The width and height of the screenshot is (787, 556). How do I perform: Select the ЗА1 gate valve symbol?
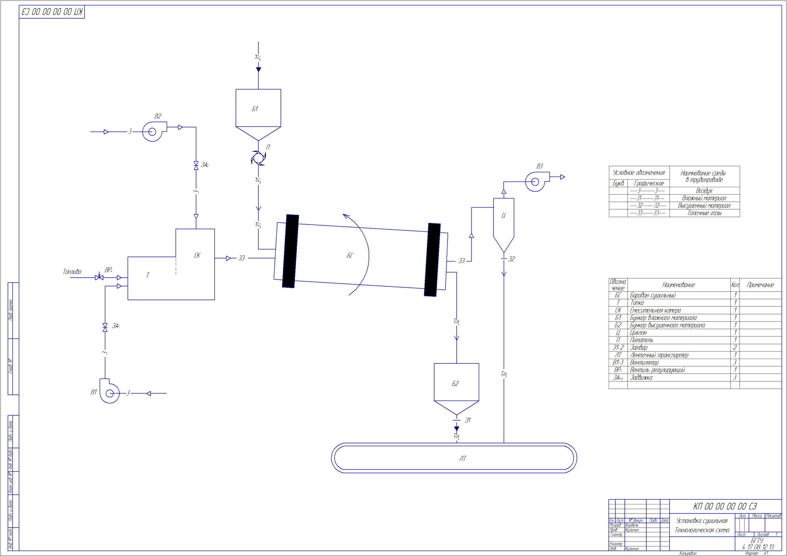105,327
